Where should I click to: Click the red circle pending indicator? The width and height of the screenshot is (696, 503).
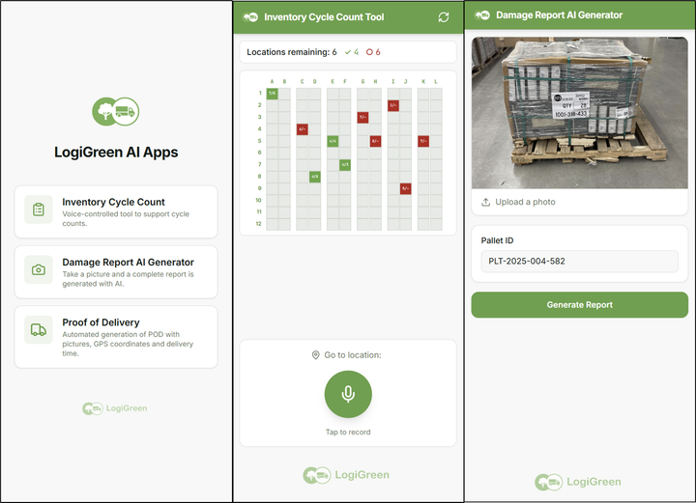point(373,52)
